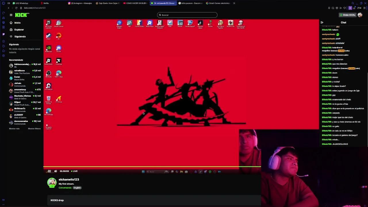Open the Binding of Isaac desktop icon
Screen dimensions: 368x207
coord(241,24)
